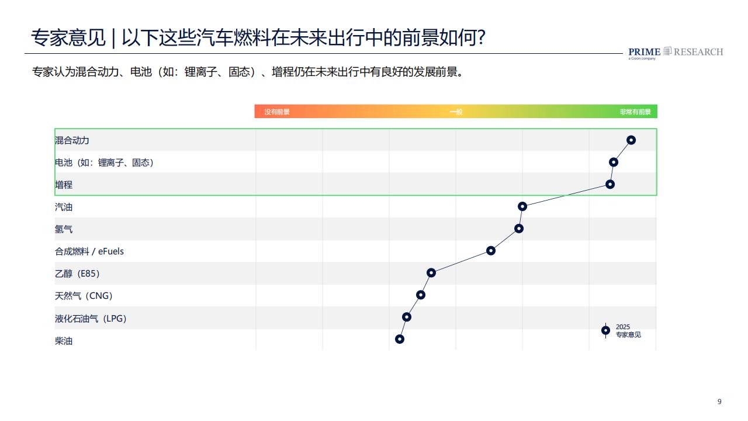Click the 柴油 data point marker
Viewport: 748px width, 421px height.
[400, 339]
